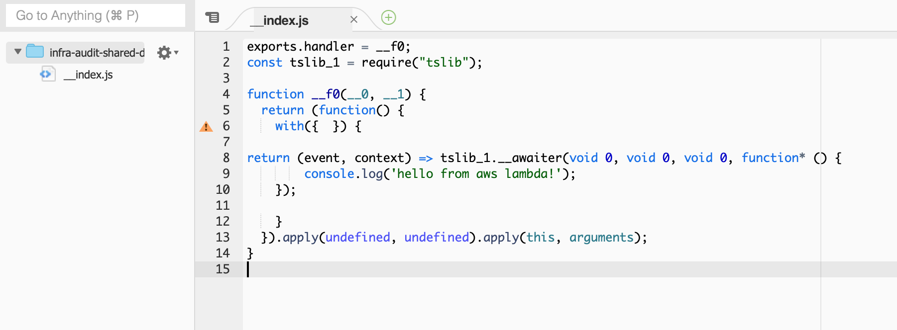
Task: Click the 'with' keyword on line 6
Action: click(x=290, y=126)
